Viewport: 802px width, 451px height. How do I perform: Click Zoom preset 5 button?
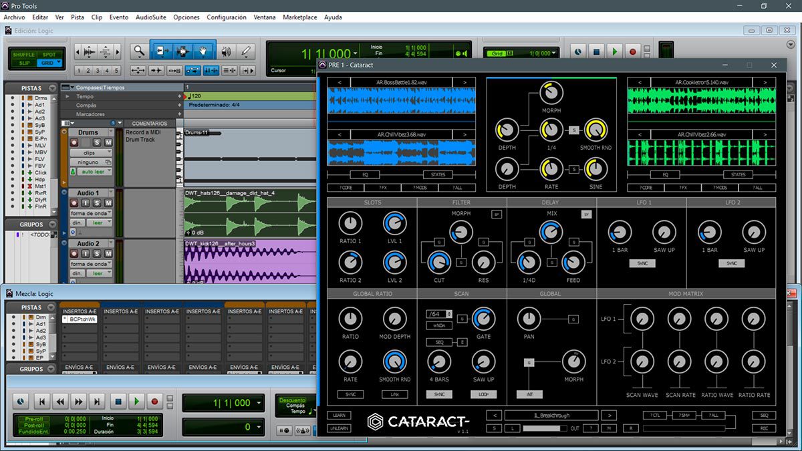117,70
